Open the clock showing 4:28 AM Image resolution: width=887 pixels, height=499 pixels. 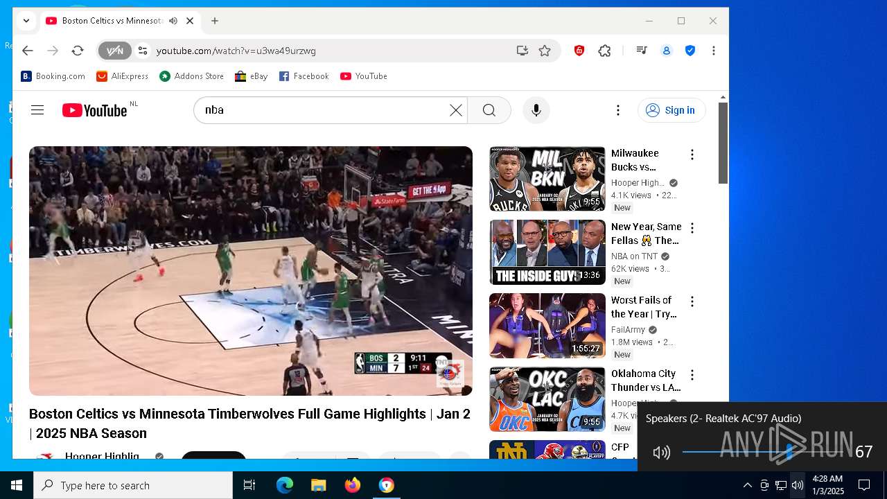[827, 485]
